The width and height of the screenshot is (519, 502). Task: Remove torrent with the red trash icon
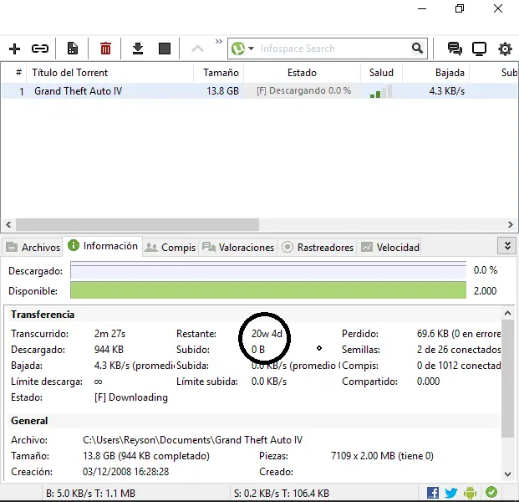click(x=105, y=49)
